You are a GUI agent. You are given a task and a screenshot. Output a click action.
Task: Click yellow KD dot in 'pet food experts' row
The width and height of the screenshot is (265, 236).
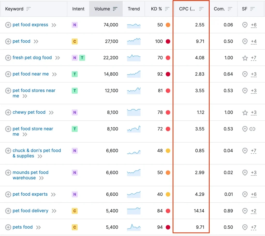(x=168, y=194)
